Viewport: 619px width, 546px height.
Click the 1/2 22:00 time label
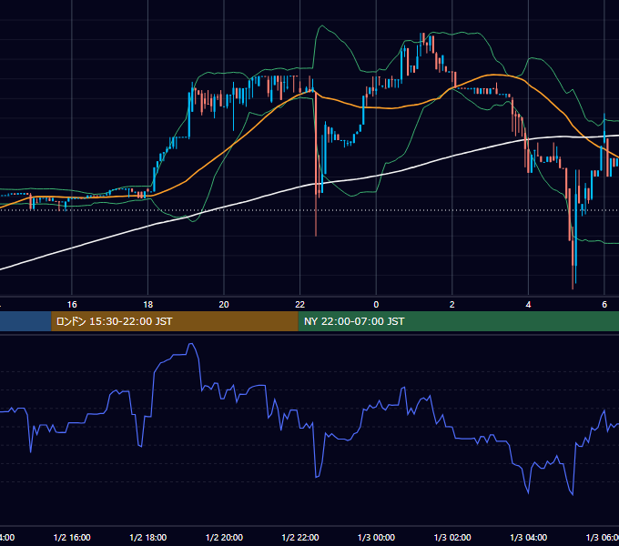[x=300, y=537]
